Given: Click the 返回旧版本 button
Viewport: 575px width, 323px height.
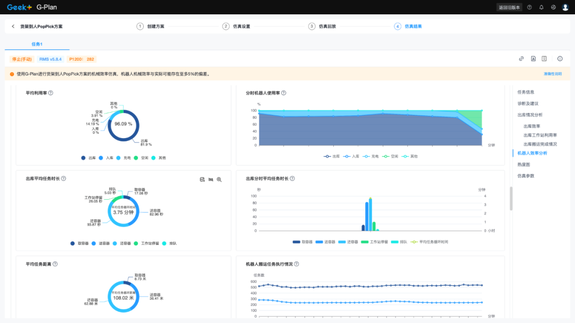Looking at the screenshot, I should point(509,7).
